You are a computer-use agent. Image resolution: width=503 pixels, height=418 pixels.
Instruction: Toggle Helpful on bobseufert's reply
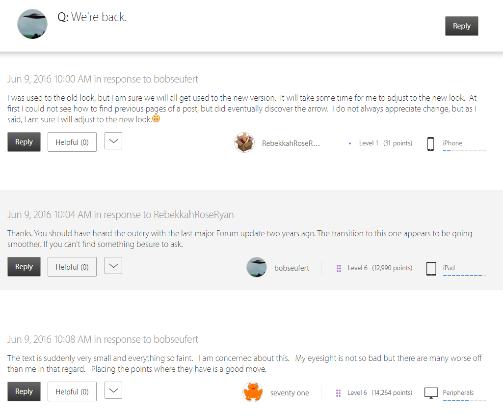[72, 267]
